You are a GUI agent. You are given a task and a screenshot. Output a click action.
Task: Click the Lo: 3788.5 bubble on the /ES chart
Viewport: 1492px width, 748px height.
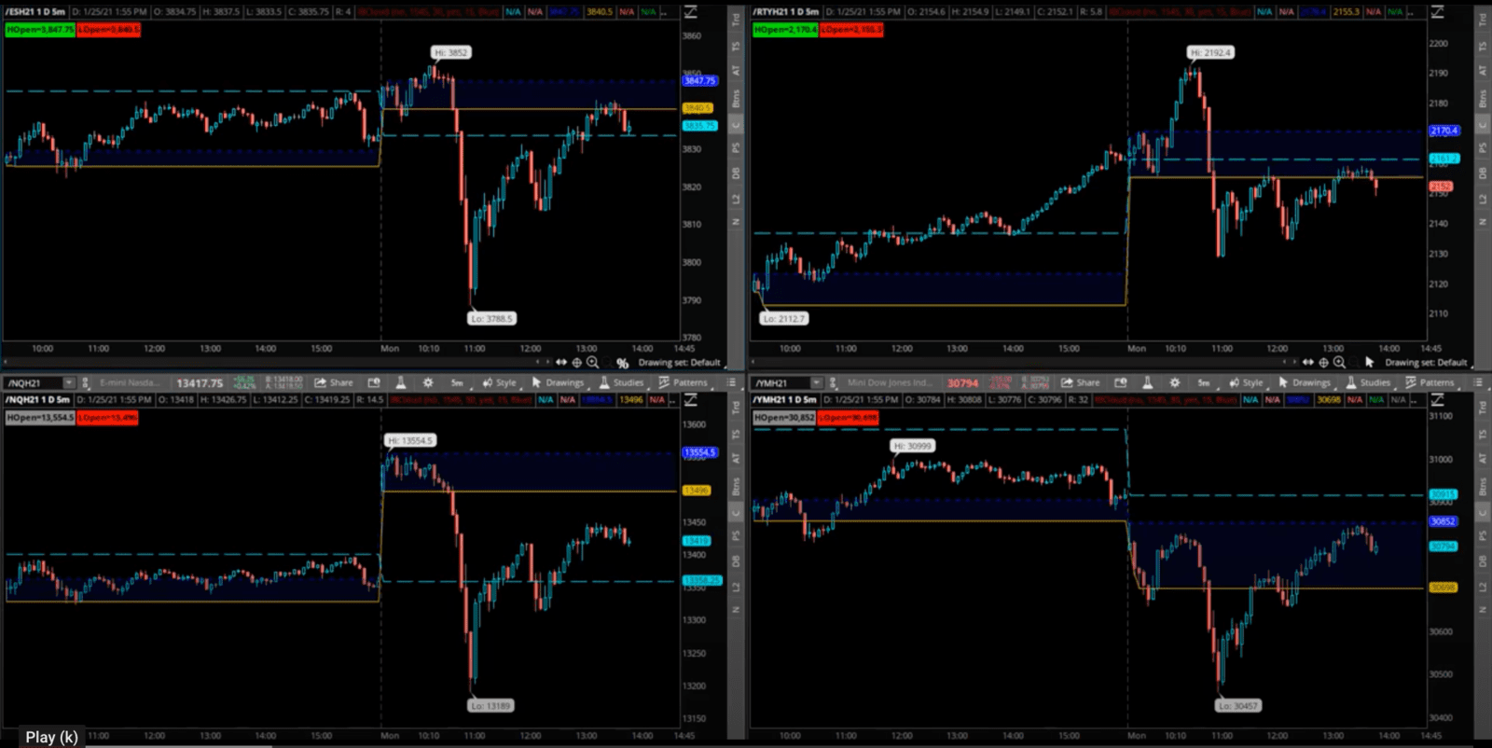(x=491, y=319)
